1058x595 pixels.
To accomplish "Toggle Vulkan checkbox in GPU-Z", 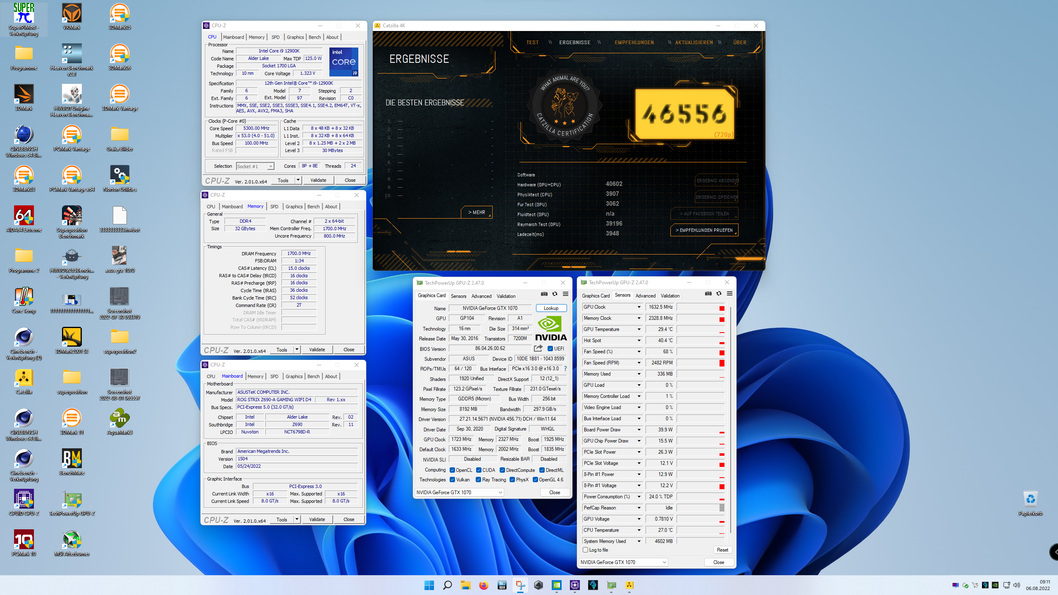I will [x=452, y=480].
